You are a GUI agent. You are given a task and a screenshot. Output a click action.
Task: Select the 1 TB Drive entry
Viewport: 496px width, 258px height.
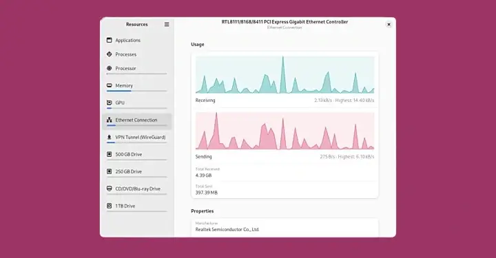coord(136,208)
